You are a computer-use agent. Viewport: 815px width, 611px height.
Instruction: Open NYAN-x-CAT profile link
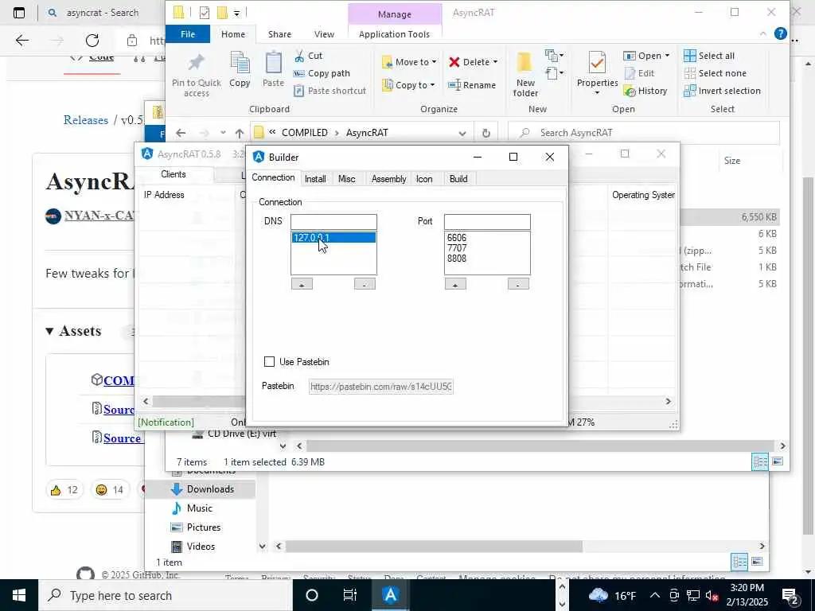click(99, 215)
